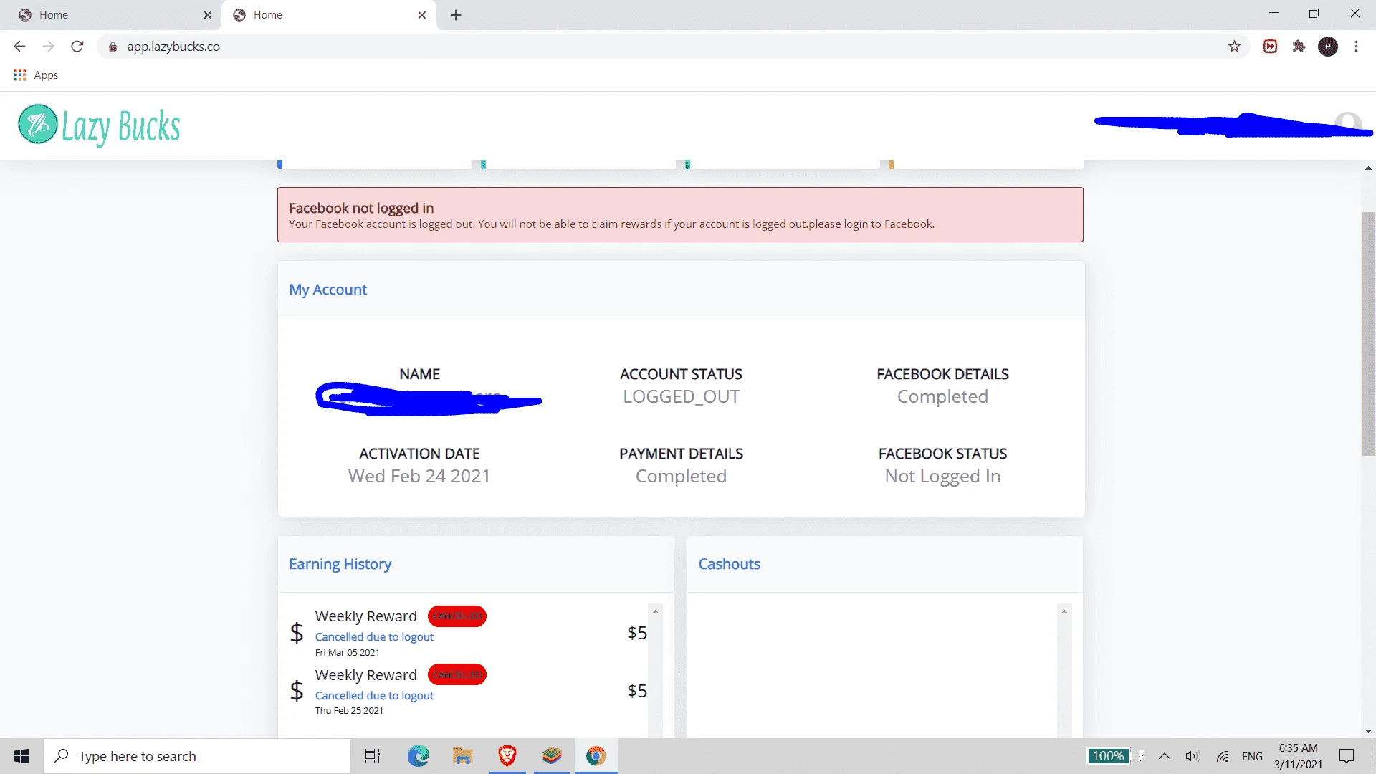Viewport: 1376px width, 774px height.
Task: Select the active second Home tab
Action: (x=328, y=15)
